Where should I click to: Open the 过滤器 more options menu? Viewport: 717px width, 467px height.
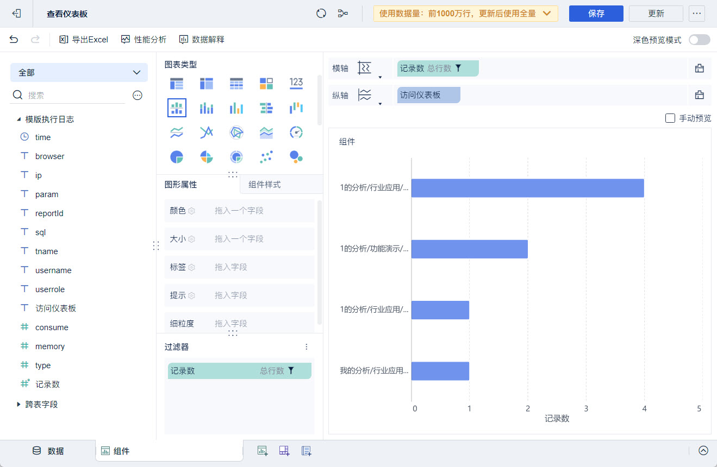(x=306, y=346)
